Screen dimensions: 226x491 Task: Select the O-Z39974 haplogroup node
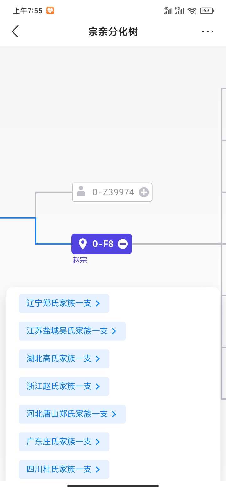[113, 192]
